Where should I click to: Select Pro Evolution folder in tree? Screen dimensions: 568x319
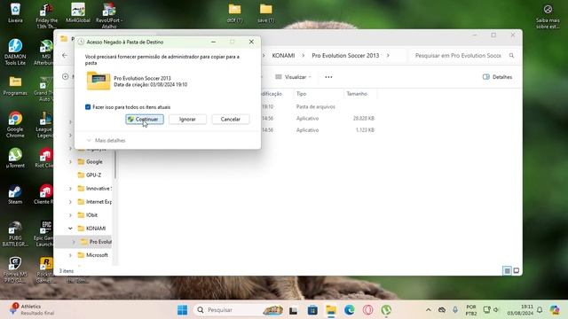(x=96, y=242)
